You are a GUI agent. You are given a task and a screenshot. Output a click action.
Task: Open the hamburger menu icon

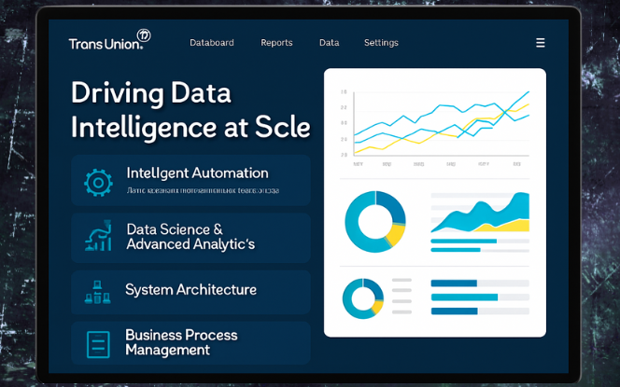[540, 43]
